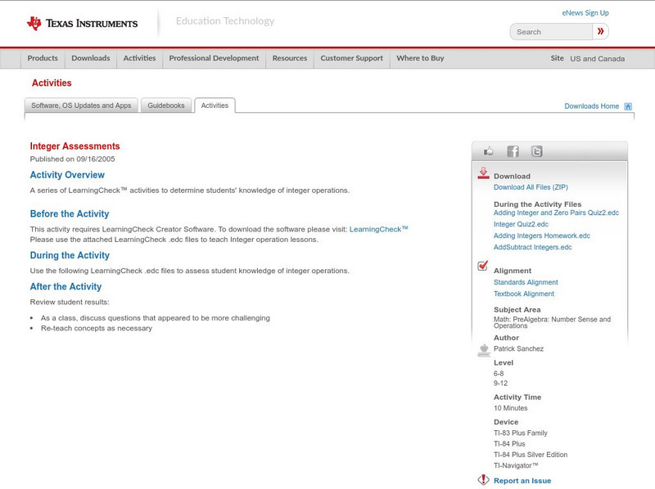Open the Standards Alignment link
This screenshot has width=655, height=489.
point(524,282)
